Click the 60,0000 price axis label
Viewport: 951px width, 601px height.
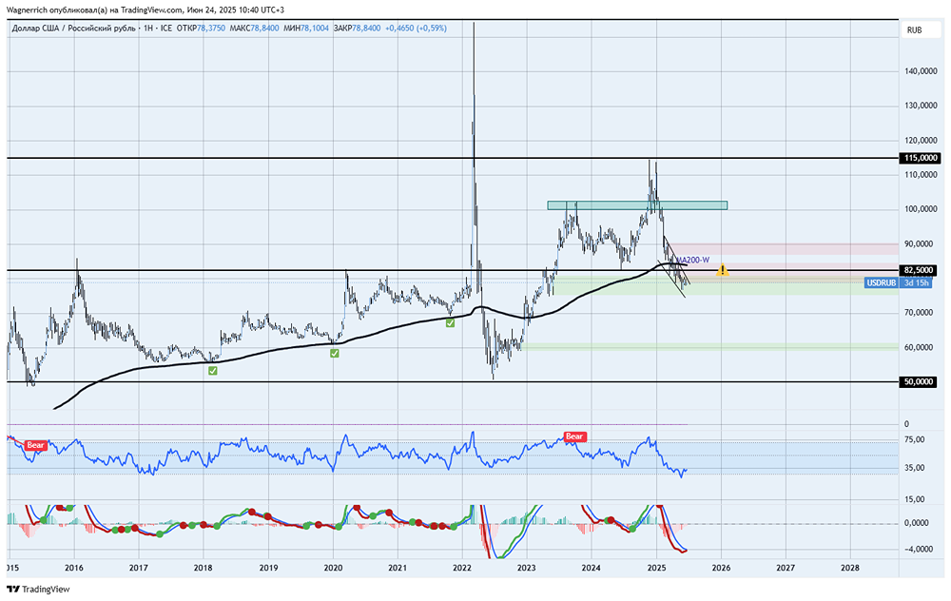pyautogui.click(x=921, y=347)
